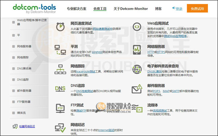Screen dimensions: 218x136
Task: Toggle the sidebar 网络跟踪 checkbox
Action: (x=13, y=57)
